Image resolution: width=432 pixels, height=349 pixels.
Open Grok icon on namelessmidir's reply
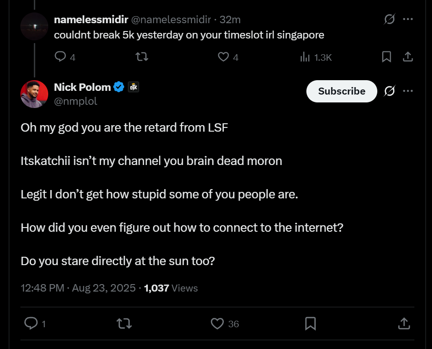tap(389, 19)
